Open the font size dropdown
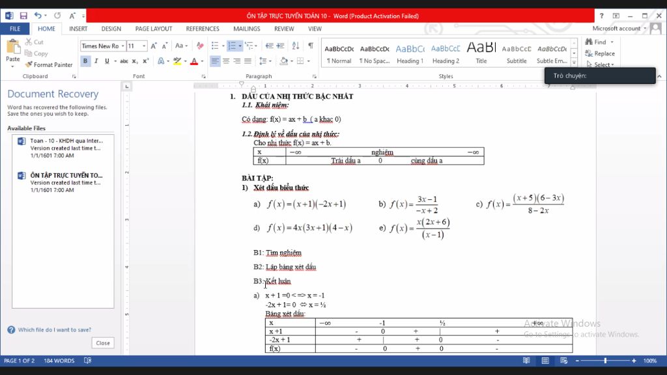Viewport: 667px width, 375px height. click(x=144, y=46)
